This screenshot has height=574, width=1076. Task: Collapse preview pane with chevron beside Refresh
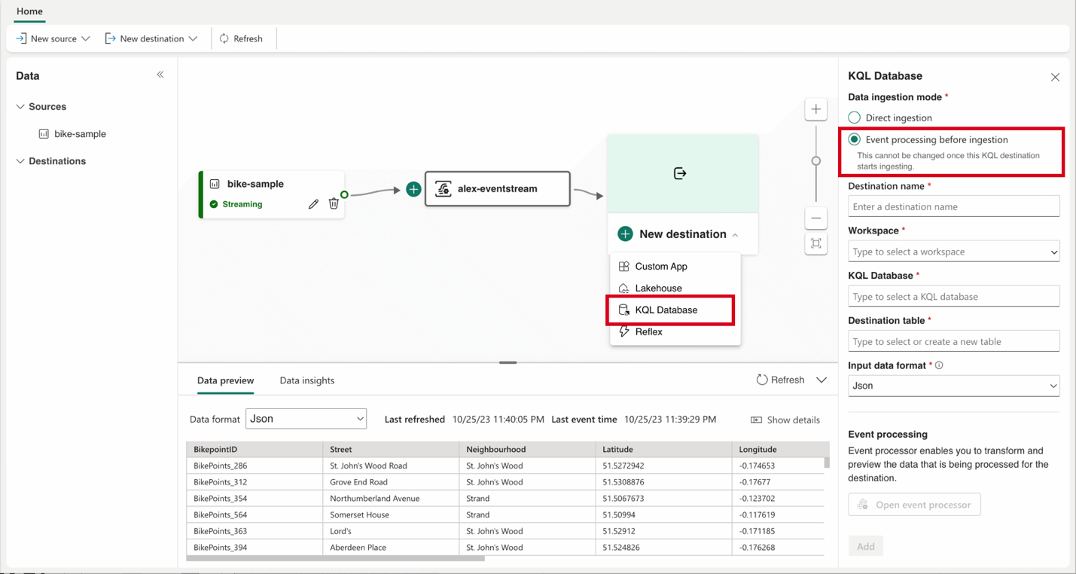pyautogui.click(x=821, y=380)
